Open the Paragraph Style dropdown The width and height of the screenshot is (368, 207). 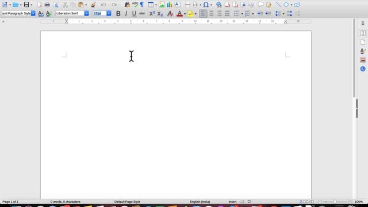click(x=33, y=13)
